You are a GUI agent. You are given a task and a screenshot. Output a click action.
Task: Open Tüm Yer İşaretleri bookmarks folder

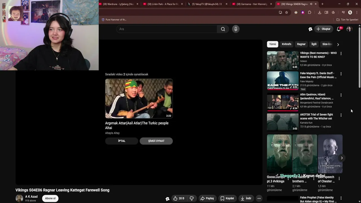pyautogui.click(x=347, y=20)
